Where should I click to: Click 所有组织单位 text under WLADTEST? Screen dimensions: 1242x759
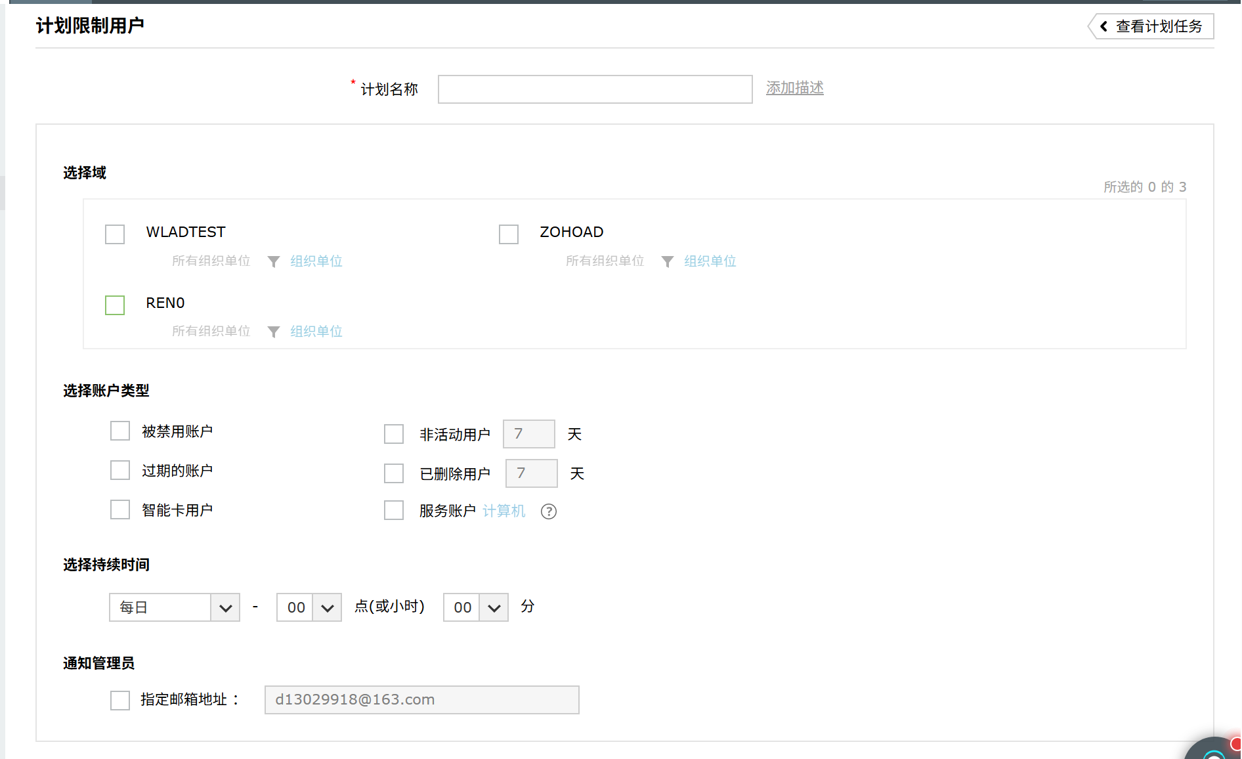(x=211, y=261)
